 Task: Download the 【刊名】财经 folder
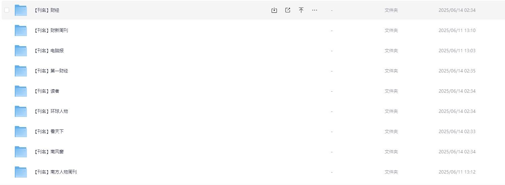coord(274,10)
